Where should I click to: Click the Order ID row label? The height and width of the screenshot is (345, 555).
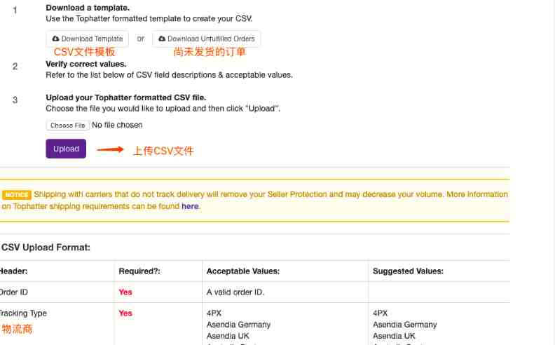pyautogui.click(x=14, y=292)
